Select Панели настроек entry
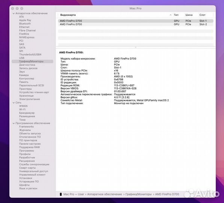The image size is (224, 203). pos(30,144)
